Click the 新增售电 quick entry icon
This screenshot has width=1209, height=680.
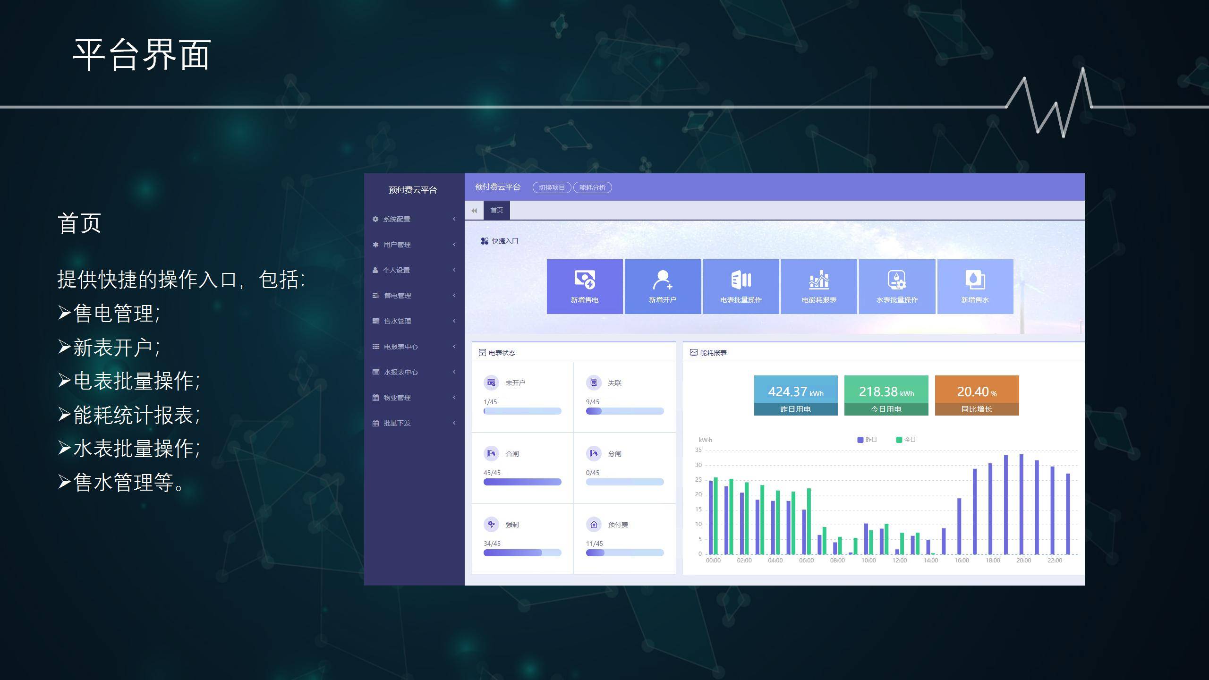(x=584, y=280)
